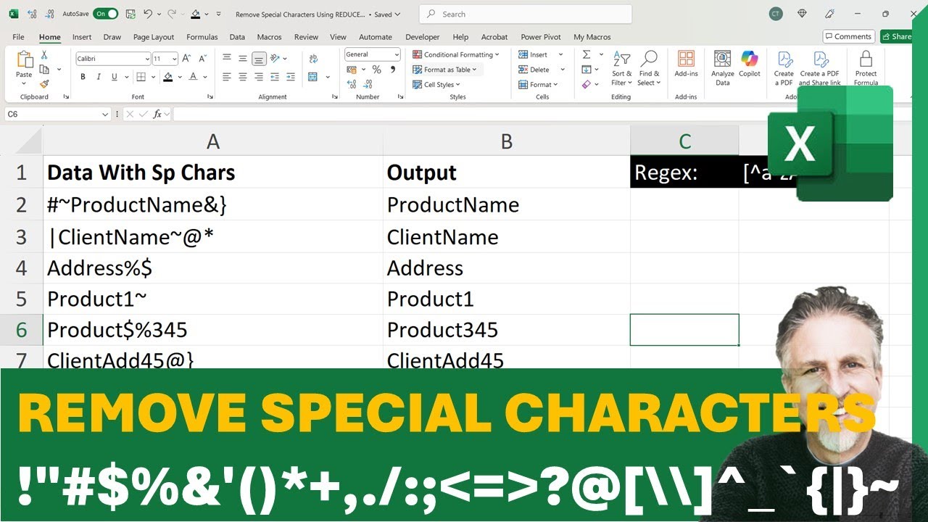This screenshot has height=522, width=928.
Task: Toggle Bold formatting
Action: pos(83,77)
